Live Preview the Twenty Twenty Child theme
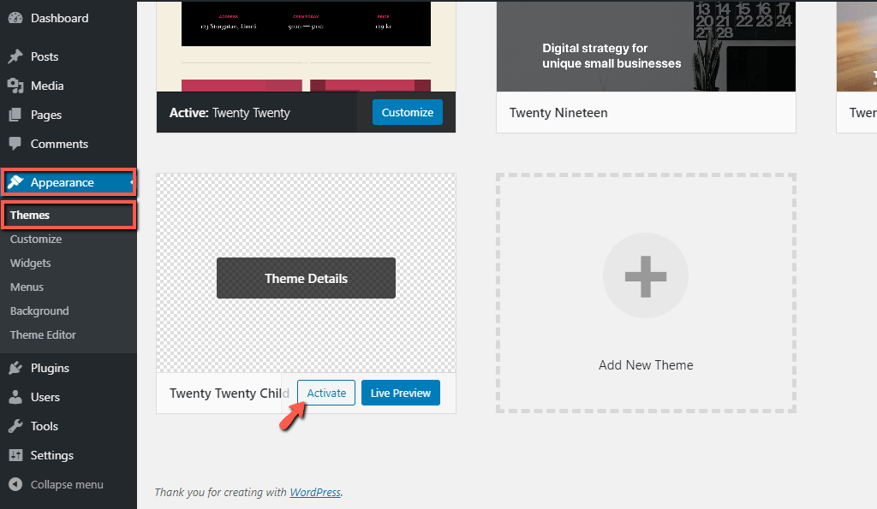This screenshot has height=509, width=877. pyautogui.click(x=401, y=393)
